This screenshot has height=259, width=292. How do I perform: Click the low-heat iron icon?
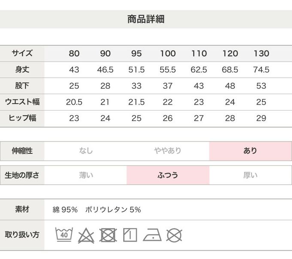(x=152, y=235)
